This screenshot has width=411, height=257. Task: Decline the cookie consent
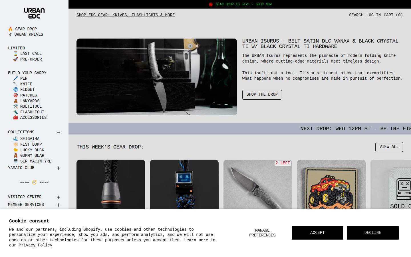(x=373, y=233)
